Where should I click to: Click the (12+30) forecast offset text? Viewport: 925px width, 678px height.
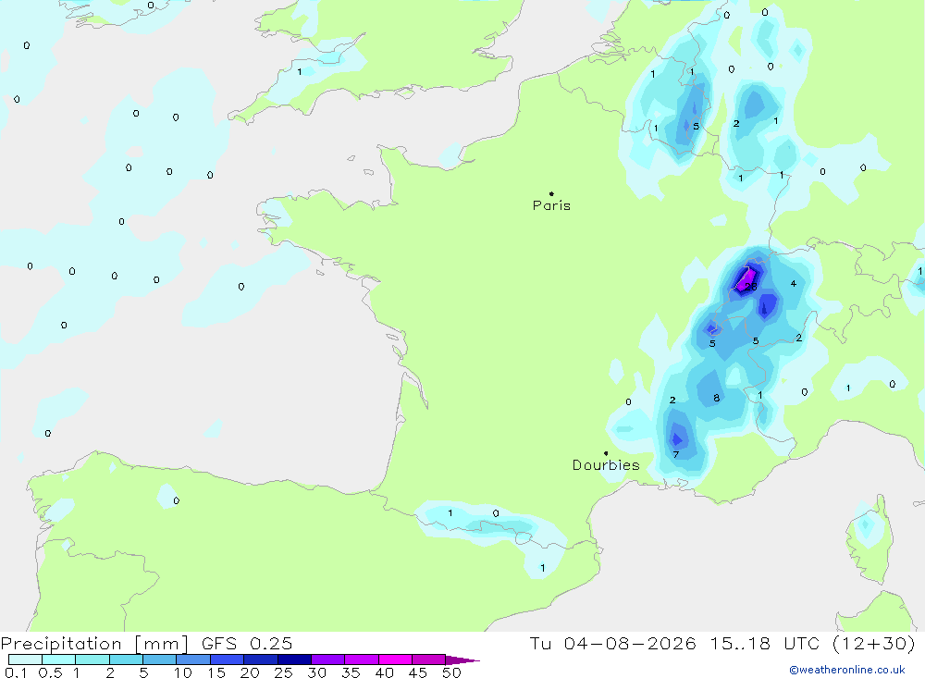tap(874, 644)
